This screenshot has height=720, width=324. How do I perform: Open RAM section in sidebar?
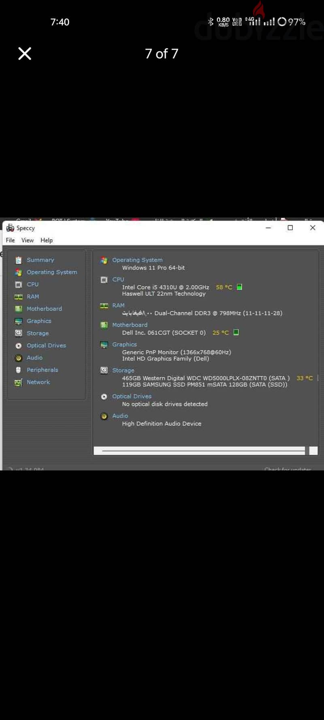(x=33, y=297)
